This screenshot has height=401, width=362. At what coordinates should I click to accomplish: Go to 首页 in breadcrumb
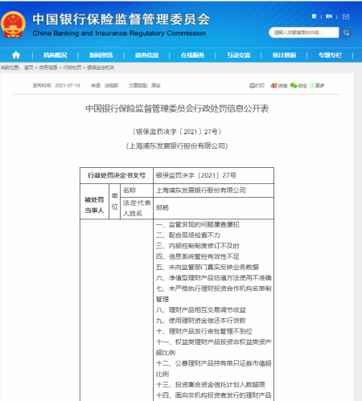coord(29,68)
